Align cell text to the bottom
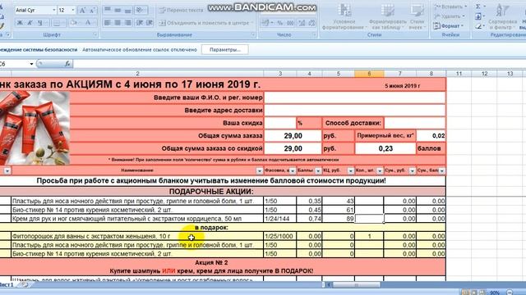Viewport: 526px width, 295px height. pyautogui.click(x=128, y=10)
